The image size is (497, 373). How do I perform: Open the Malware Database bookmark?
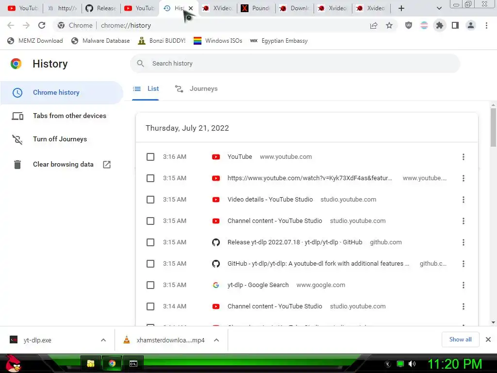point(101,41)
